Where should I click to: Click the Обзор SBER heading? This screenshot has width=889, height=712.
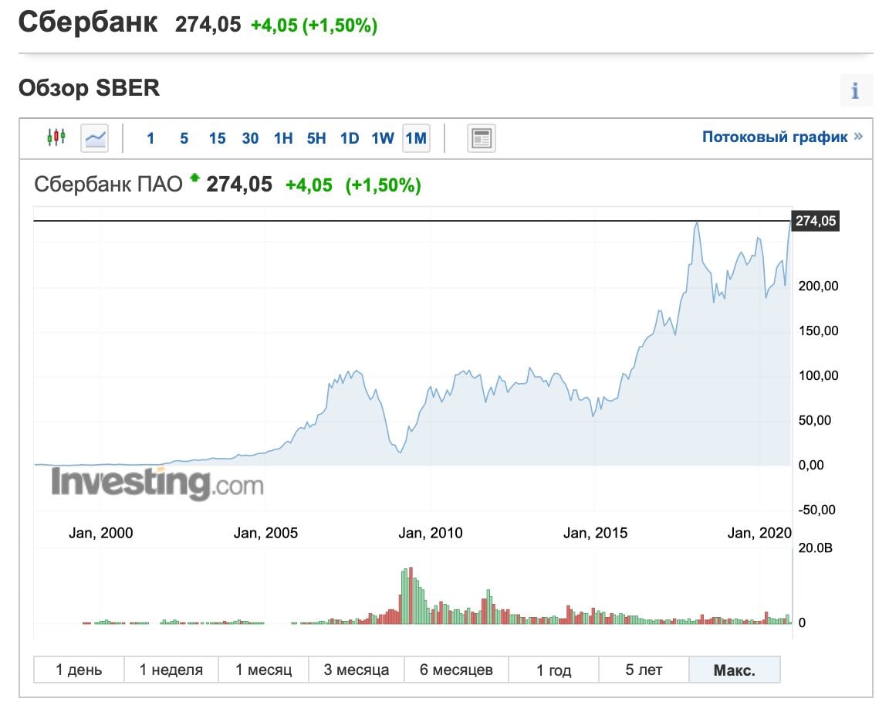point(89,88)
